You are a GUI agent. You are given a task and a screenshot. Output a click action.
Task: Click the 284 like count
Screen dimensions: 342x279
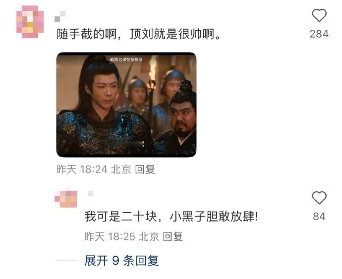pos(319,34)
